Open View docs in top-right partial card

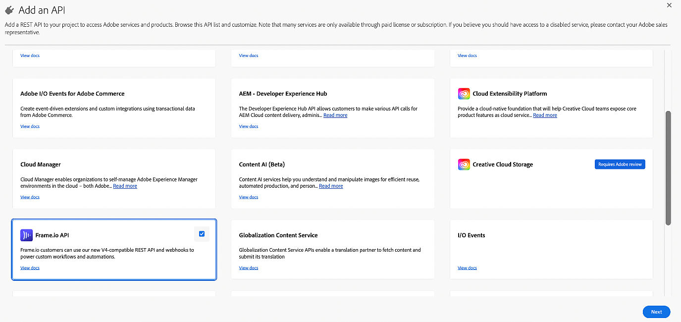(x=467, y=55)
